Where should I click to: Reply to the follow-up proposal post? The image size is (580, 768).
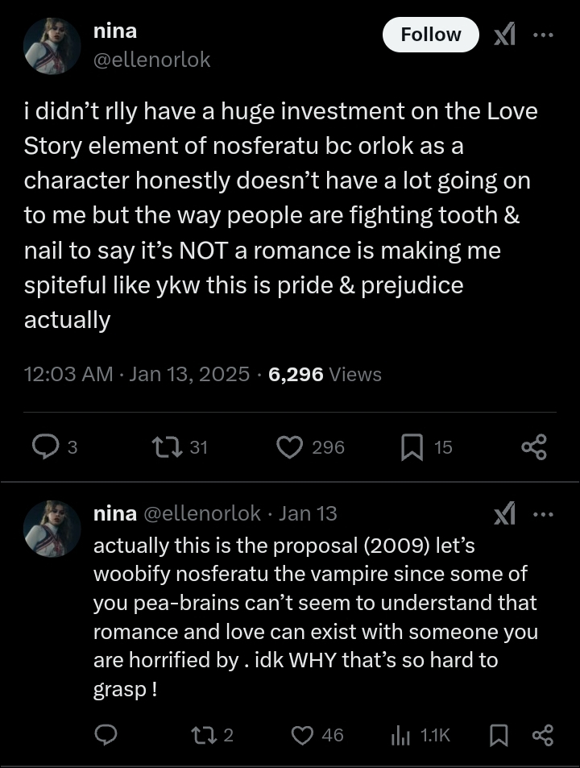pos(106,734)
